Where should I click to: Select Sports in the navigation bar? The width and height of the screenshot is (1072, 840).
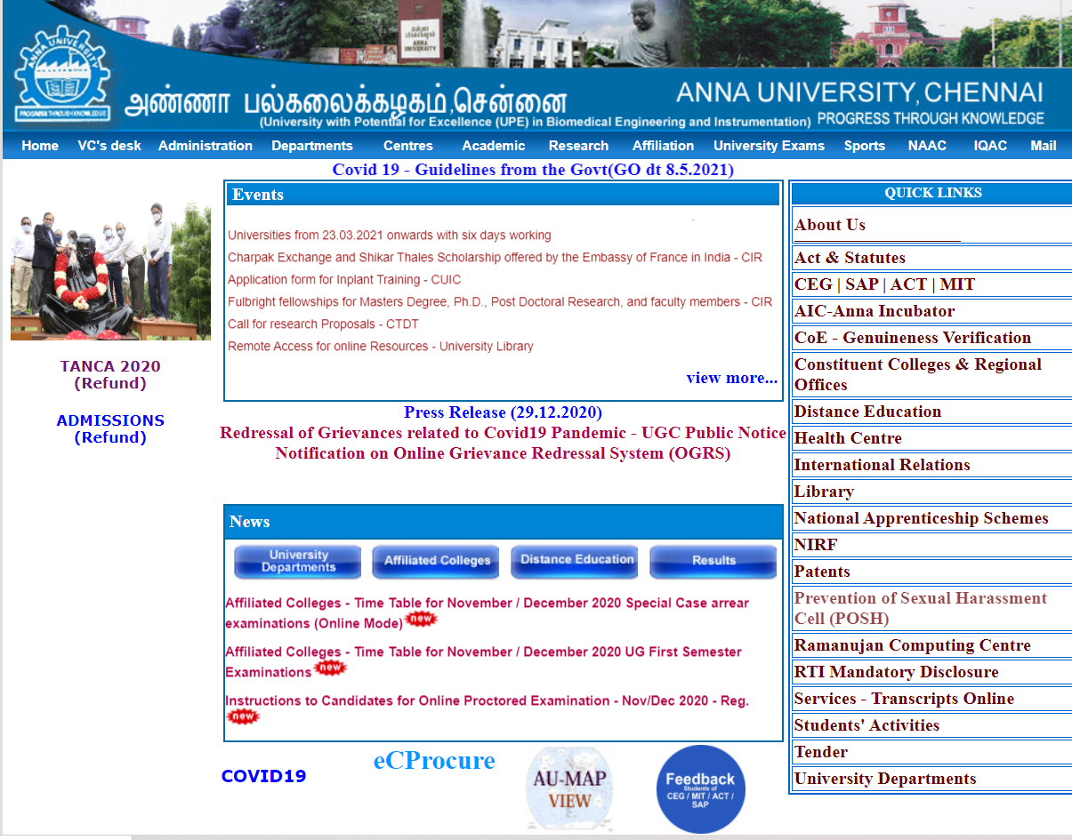[865, 146]
